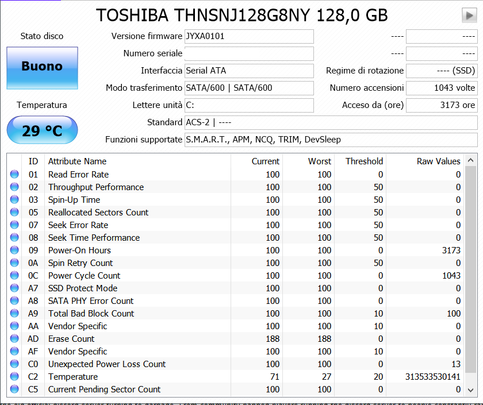
Task: Click status orb for Reallocated Sectors Count
Action: (x=14, y=212)
